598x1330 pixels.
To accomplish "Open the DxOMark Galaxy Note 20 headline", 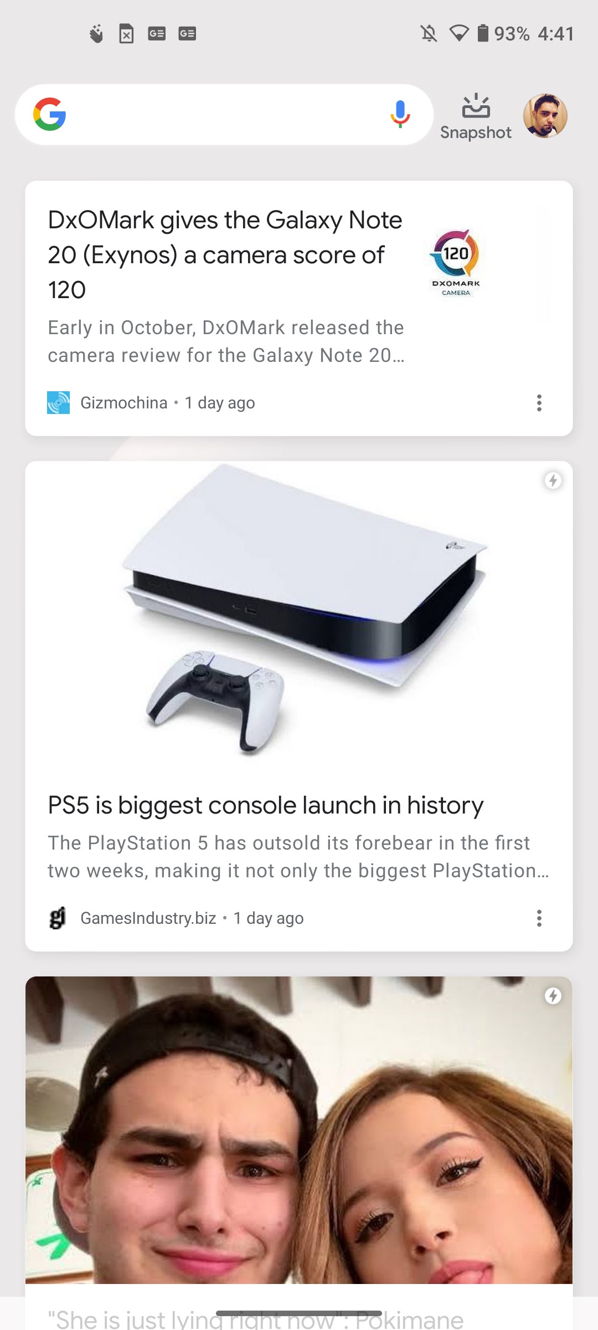I will pos(225,255).
